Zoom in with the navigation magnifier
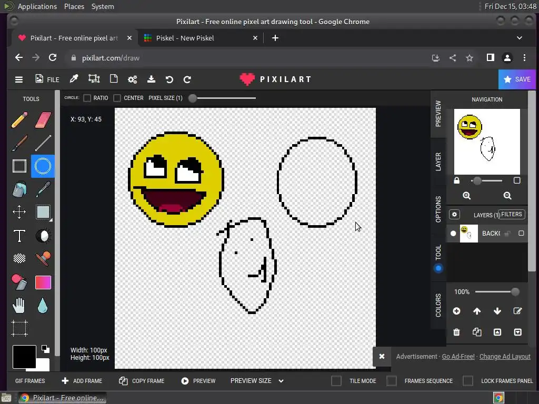 (466, 196)
